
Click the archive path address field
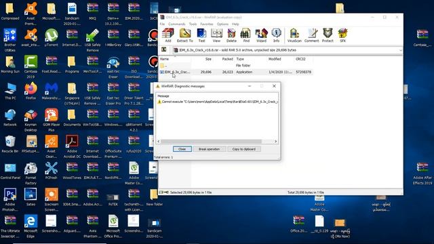(x=288, y=50)
